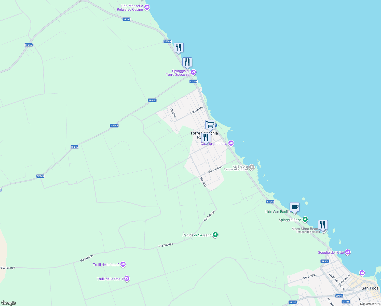The height and width of the screenshot is (306, 381).
Task: Open the coffee shop marker at Lido San Basilio
Action: (x=294, y=207)
